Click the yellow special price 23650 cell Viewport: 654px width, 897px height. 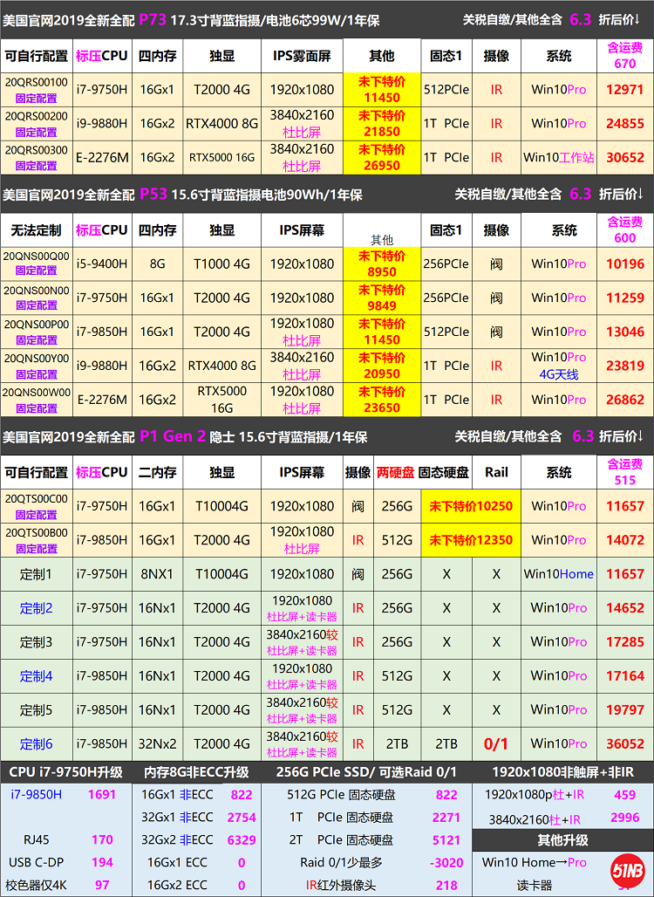(382, 400)
